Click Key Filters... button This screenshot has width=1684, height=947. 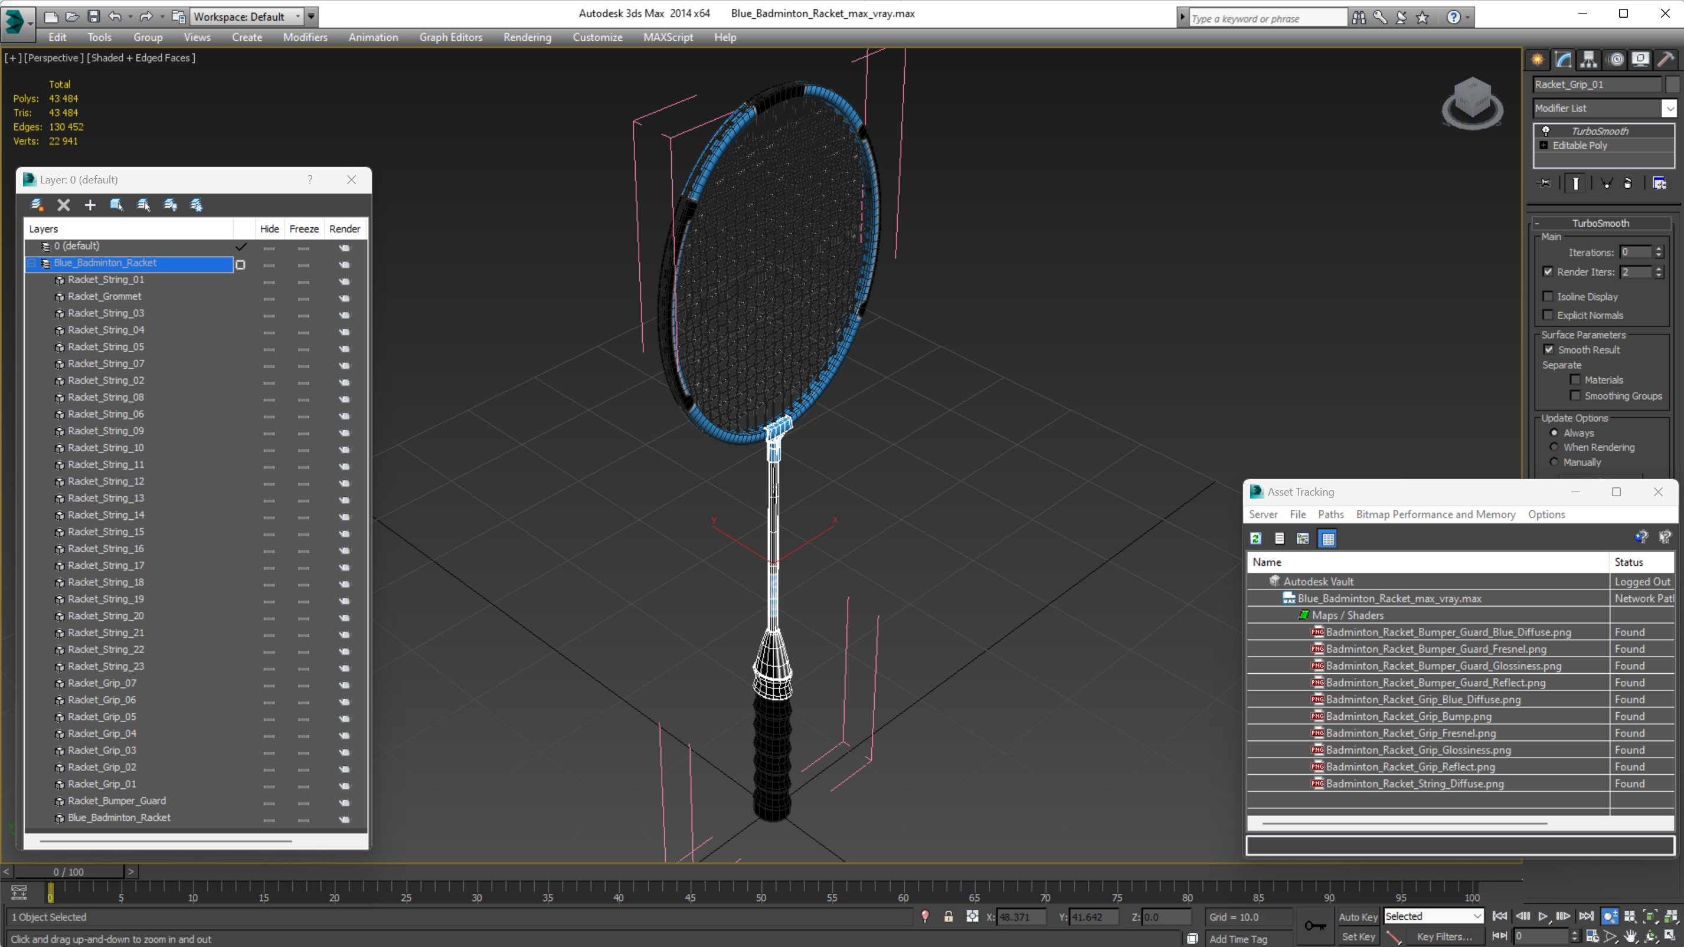[1445, 936]
